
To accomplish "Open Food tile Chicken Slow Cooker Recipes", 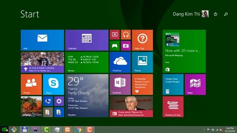I will pyautogui.click(x=173, y=85).
